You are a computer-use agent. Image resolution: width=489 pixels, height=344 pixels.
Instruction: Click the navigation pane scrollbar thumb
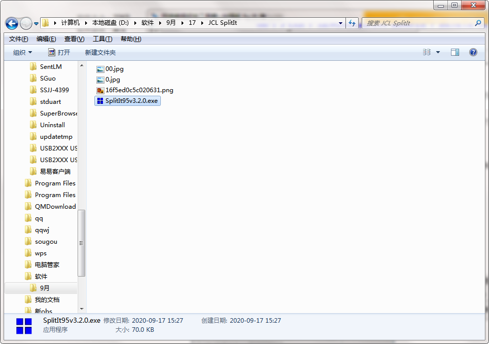(81, 243)
